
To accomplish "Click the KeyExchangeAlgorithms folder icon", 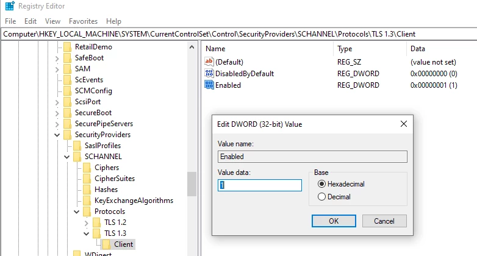I will pyautogui.click(x=87, y=201).
